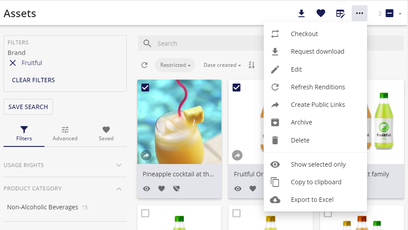Preview Fruitful Or... asset with eye icon
Image resolution: width=408 pixels, height=230 pixels.
238,189
